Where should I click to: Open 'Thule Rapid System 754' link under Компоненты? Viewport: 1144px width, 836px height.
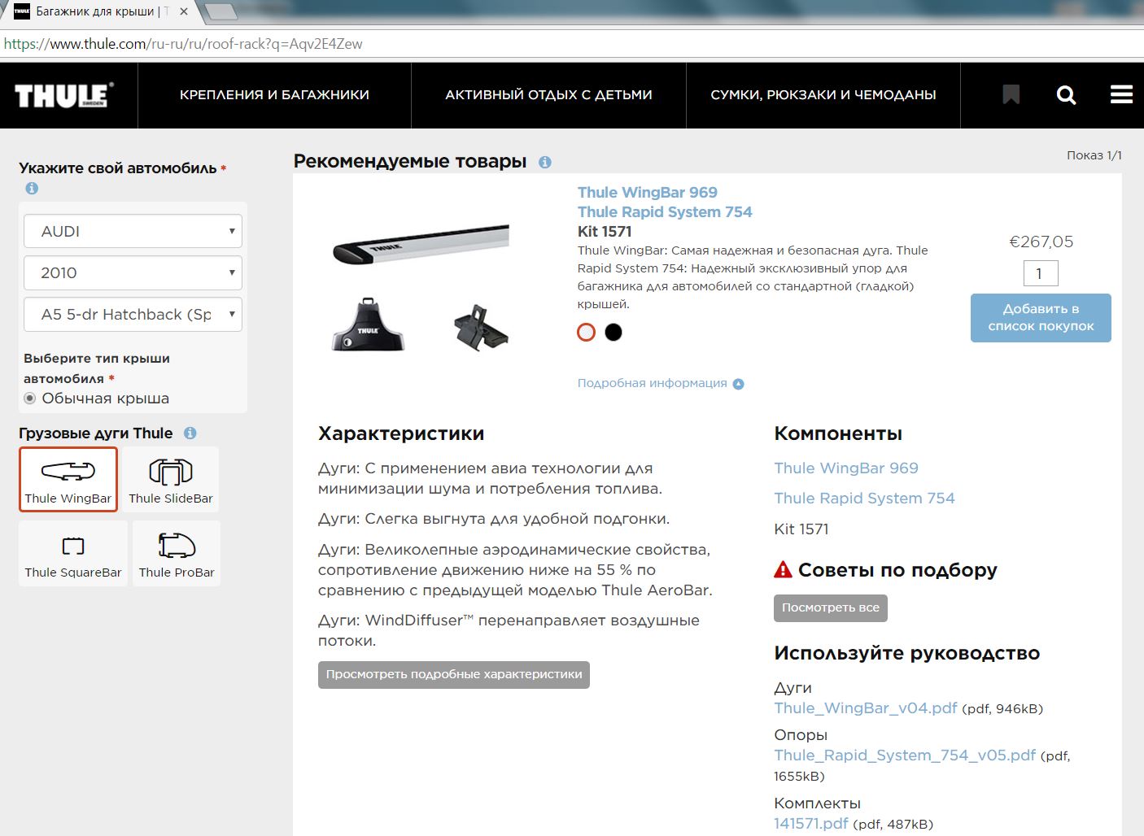click(x=864, y=499)
